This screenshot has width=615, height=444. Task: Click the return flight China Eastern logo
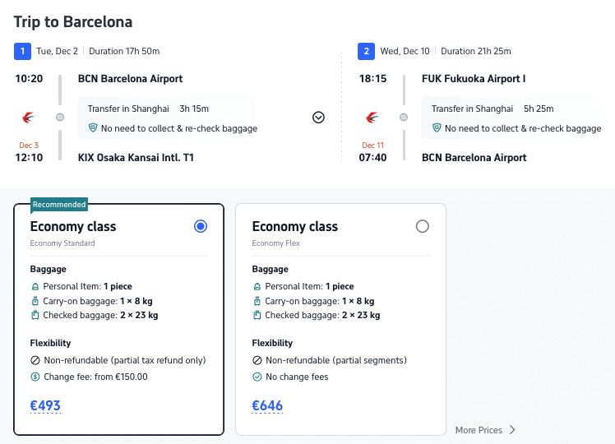(372, 118)
